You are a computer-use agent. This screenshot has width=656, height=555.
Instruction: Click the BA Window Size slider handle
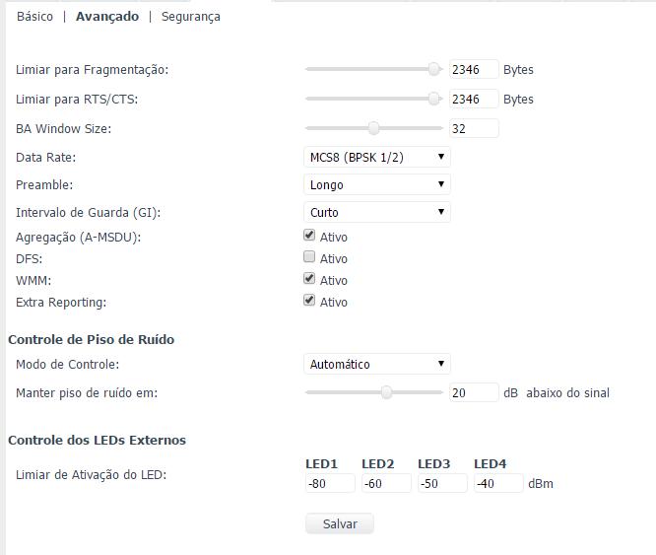373,127
